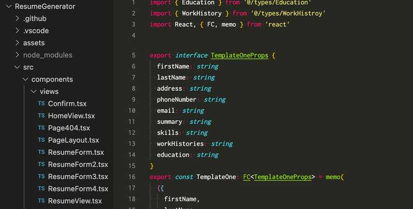Click the TS icon beside ResumeForm3.tsx
Screen dimensions: 413x209
coord(41,176)
